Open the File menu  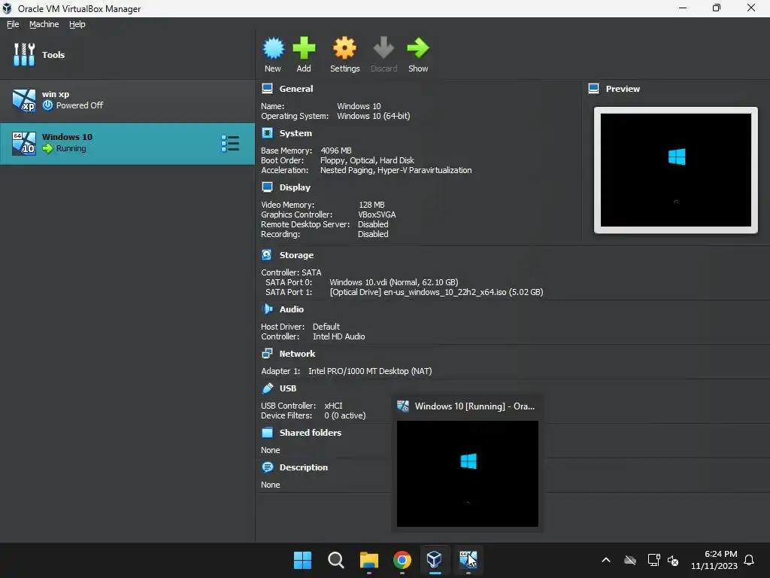click(13, 24)
